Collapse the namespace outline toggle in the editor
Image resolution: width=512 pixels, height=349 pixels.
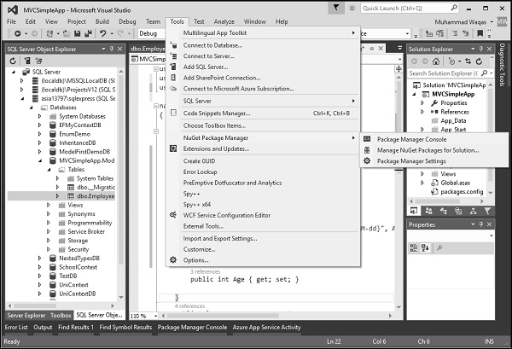[x=156, y=106]
